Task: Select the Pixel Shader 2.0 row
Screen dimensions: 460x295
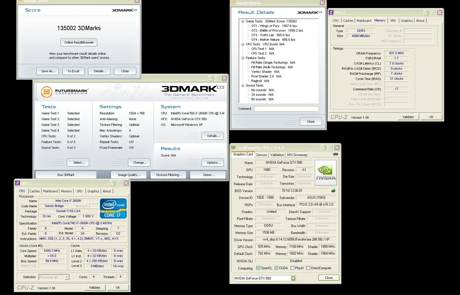Action: [266, 76]
